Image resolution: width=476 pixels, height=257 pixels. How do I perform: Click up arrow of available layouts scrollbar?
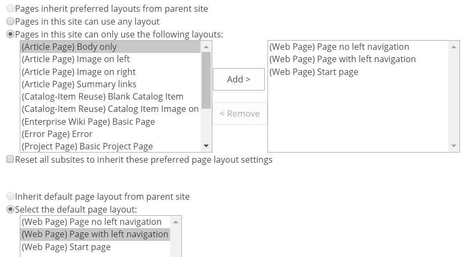coord(206,47)
